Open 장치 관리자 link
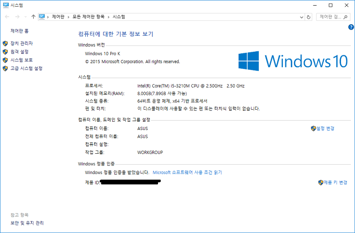The width and height of the screenshot is (355, 233). click(x=21, y=43)
